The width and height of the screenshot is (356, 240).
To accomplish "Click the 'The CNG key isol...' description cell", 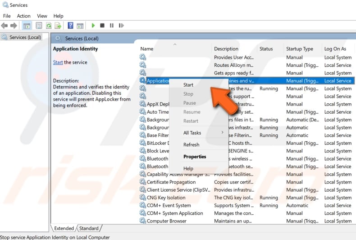I will click(233, 198).
